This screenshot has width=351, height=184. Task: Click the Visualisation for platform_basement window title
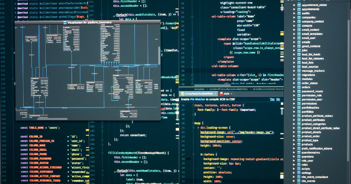(x=89, y=23)
